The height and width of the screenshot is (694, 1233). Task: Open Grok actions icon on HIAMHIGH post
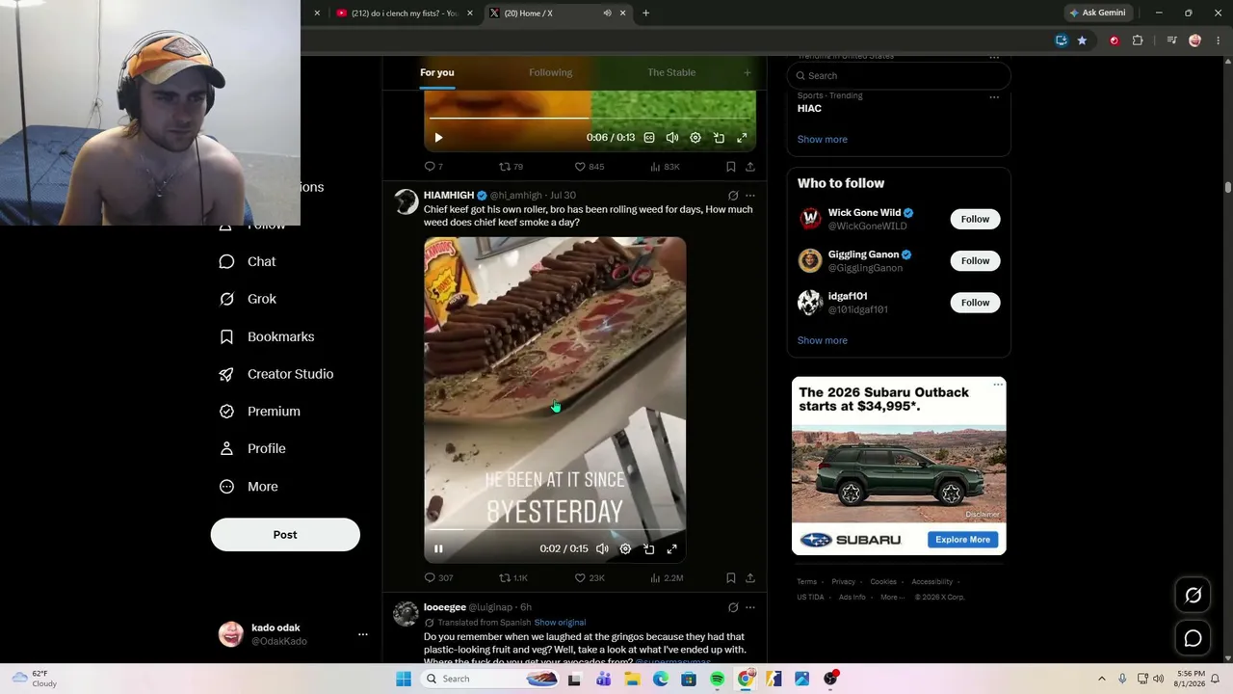[733, 196]
